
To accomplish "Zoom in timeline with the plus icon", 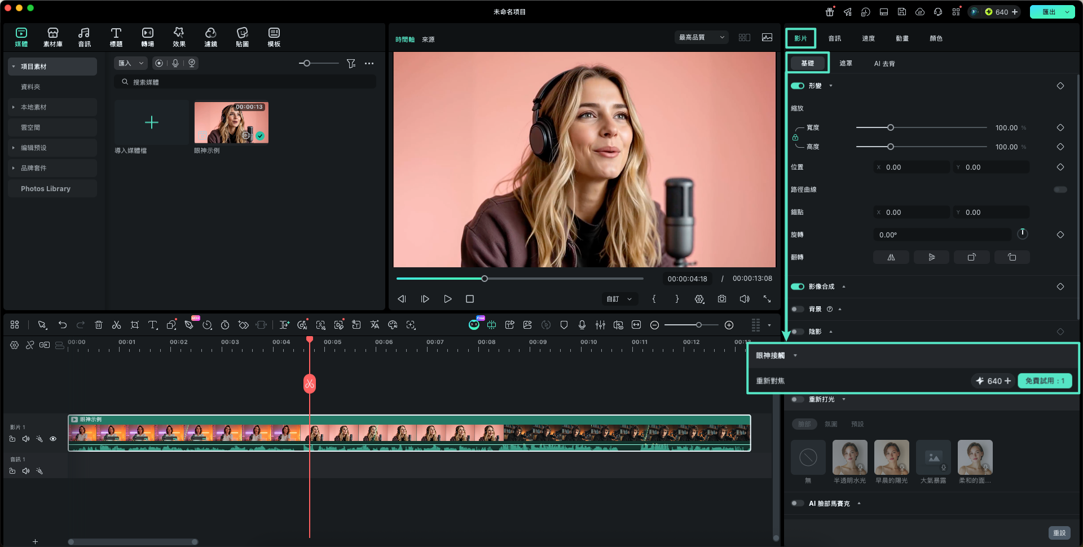I will (x=729, y=325).
